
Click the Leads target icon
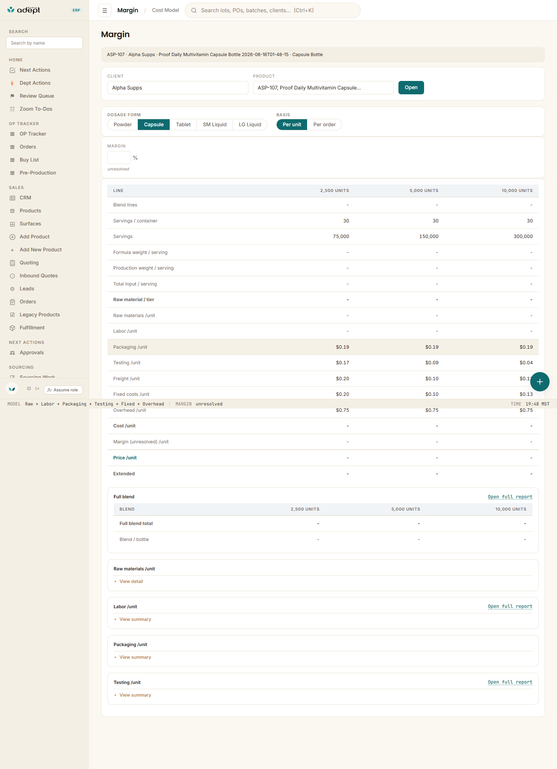pos(12,289)
